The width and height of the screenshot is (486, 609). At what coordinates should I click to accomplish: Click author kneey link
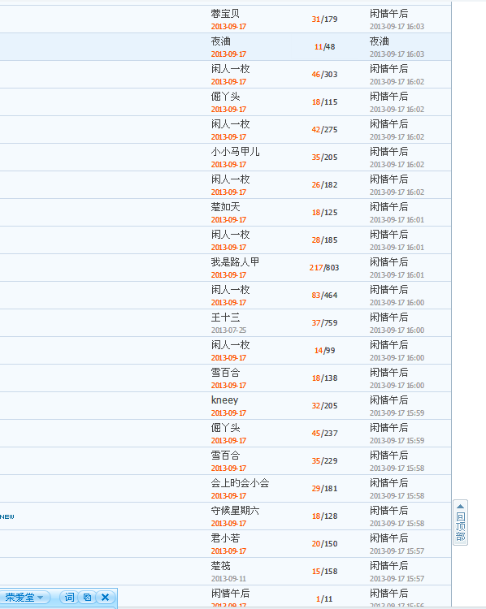click(x=225, y=400)
